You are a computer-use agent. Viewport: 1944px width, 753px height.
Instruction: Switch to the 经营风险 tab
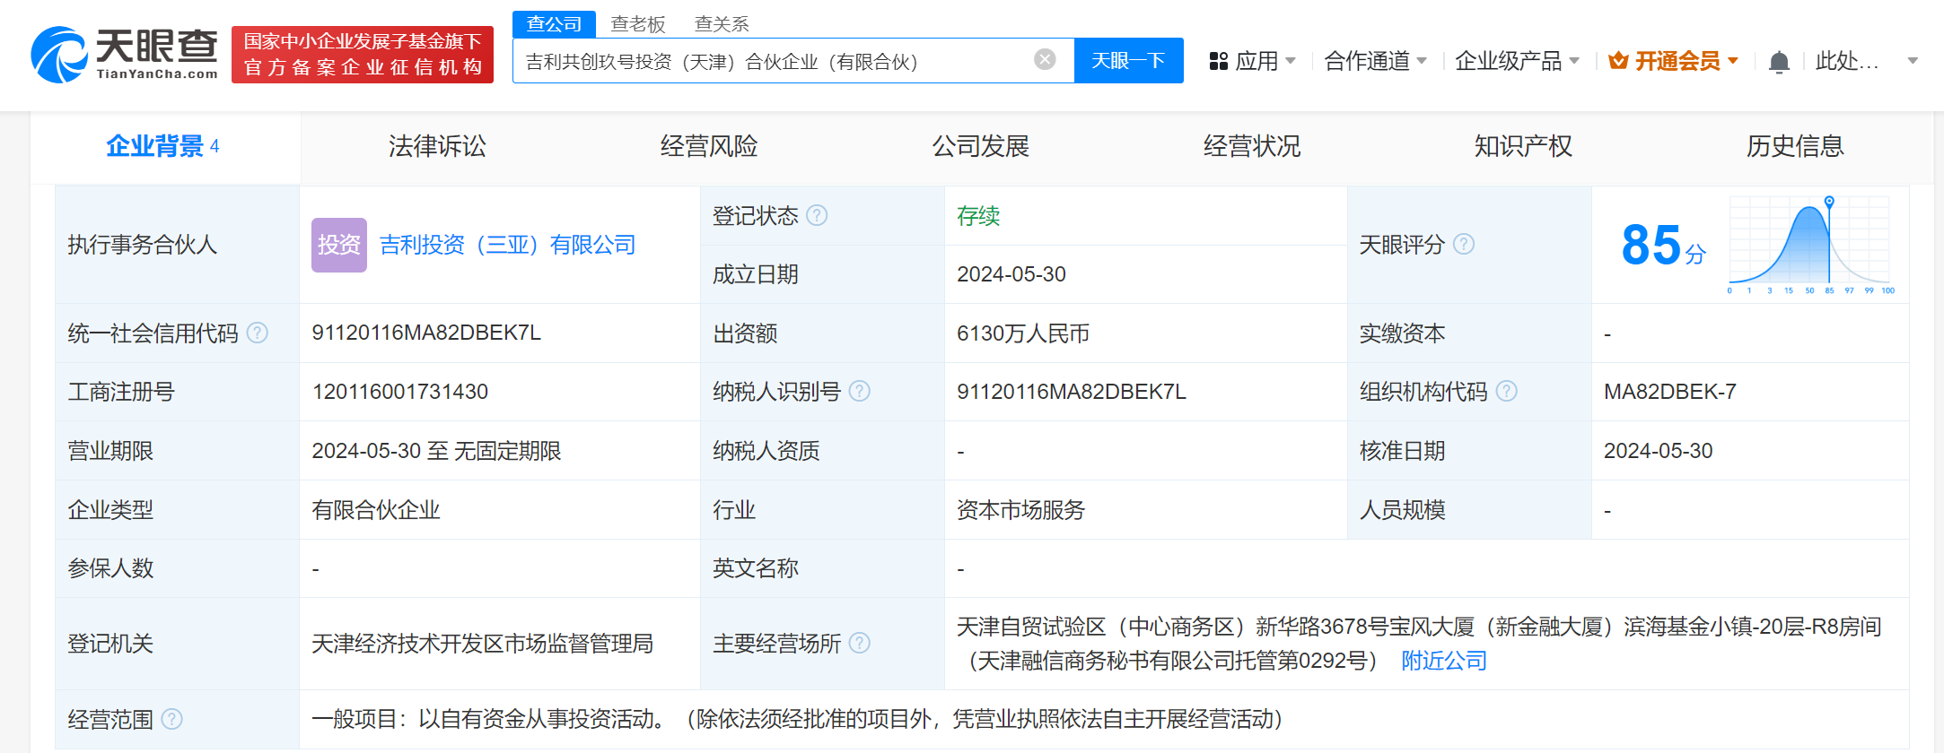click(x=709, y=146)
